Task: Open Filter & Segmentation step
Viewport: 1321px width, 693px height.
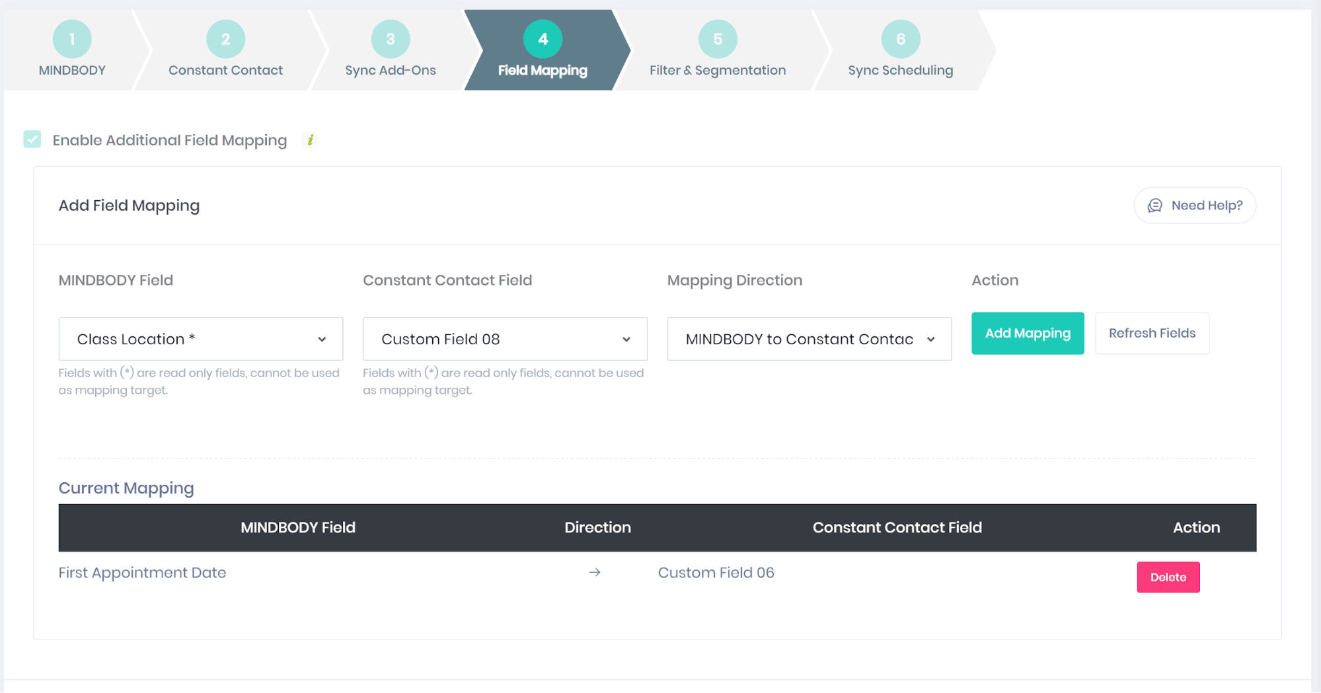Action: tap(718, 50)
